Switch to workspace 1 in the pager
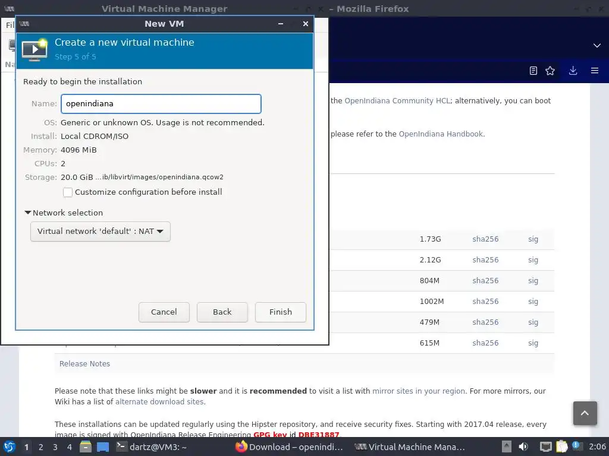Image resolution: width=609 pixels, height=456 pixels. (26, 447)
